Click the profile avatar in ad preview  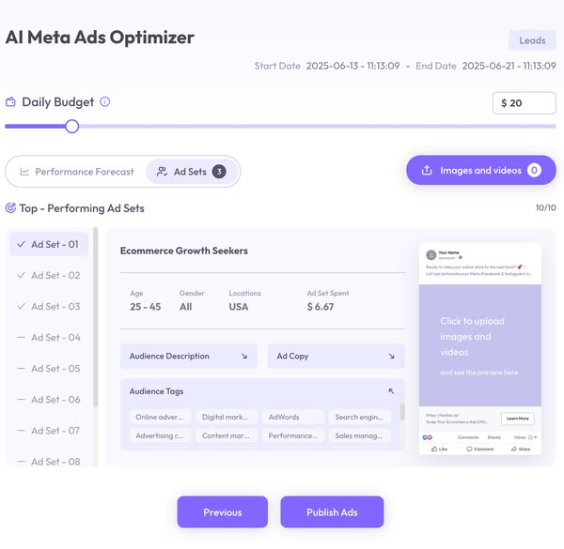click(431, 254)
